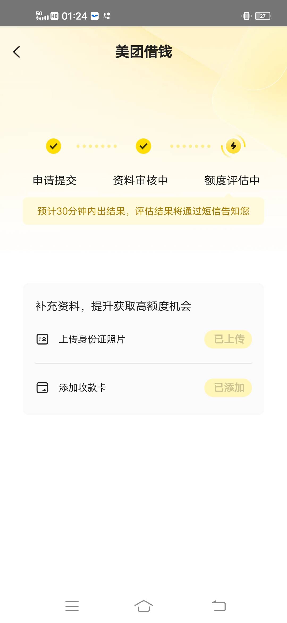Tap the 预计30分钟内出结果 notice banner

coord(143,211)
